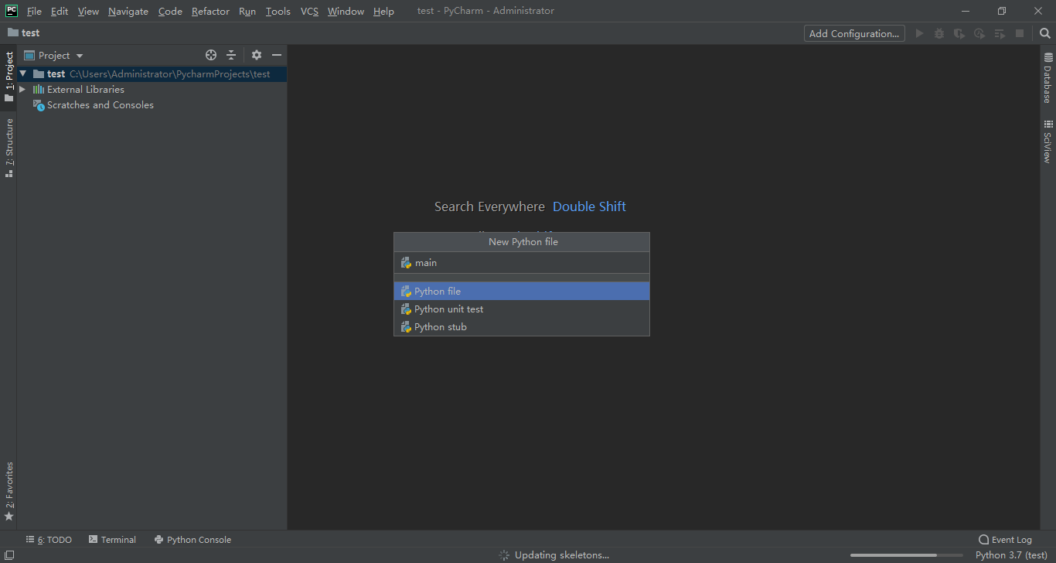Open the Database tool window tab

1047,78
